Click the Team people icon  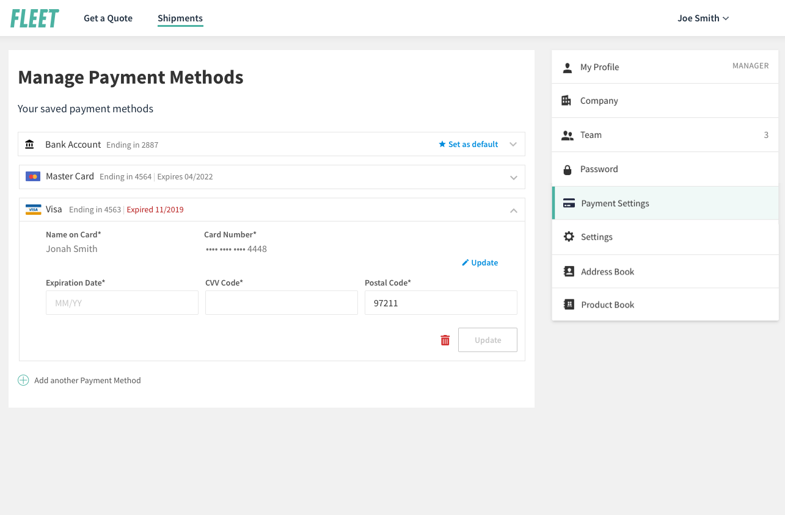click(x=568, y=135)
